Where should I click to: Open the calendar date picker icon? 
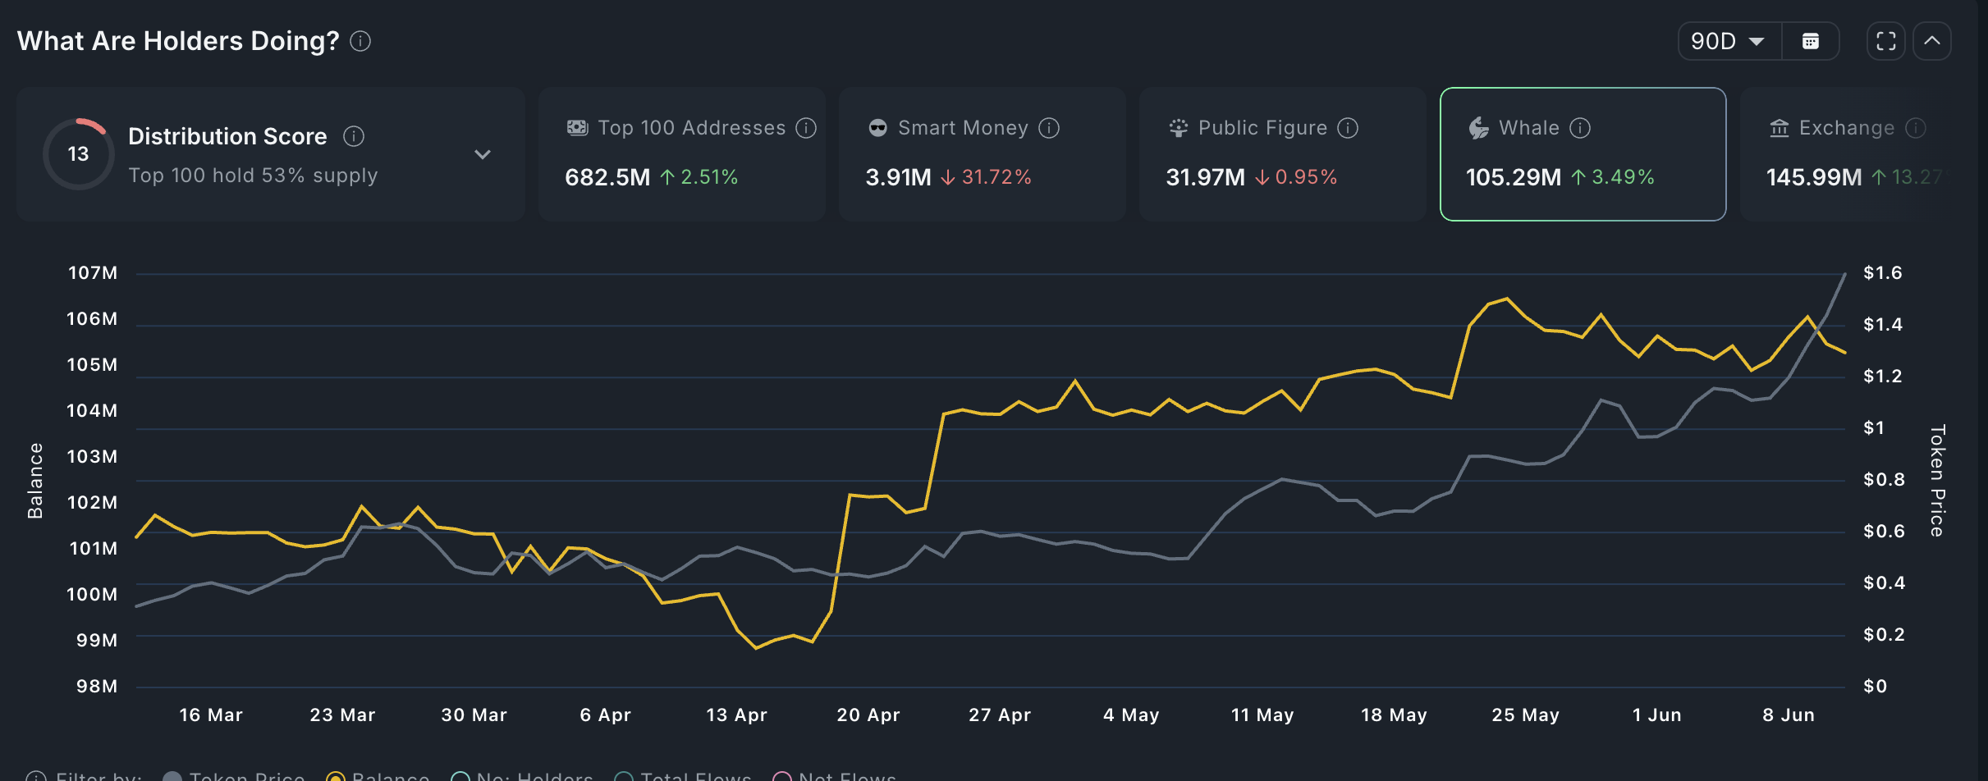click(x=1810, y=41)
